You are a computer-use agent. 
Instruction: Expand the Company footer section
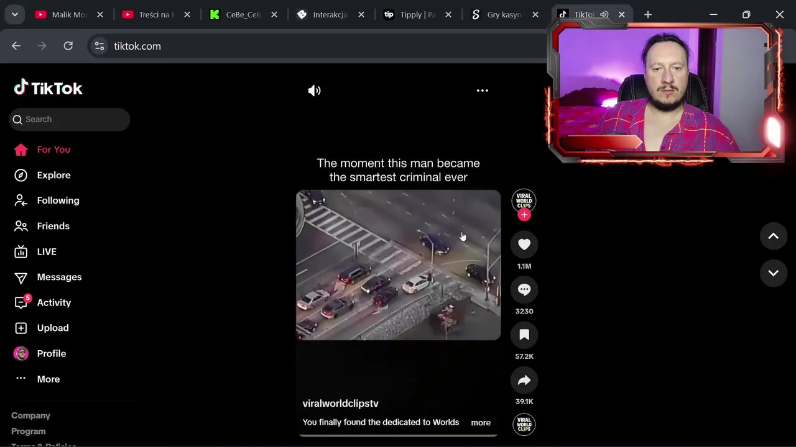(30, 415)
